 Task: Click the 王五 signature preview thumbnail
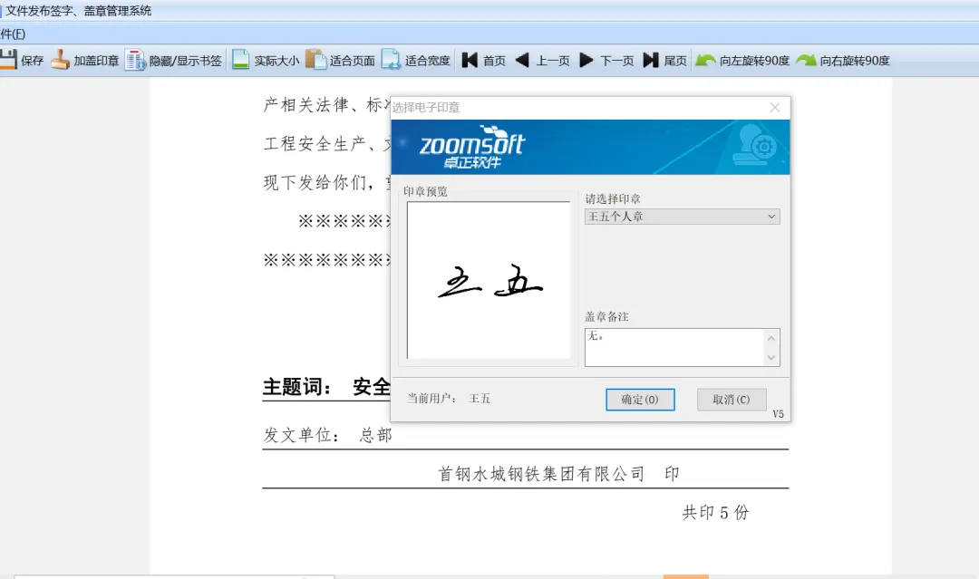point(489,281)
